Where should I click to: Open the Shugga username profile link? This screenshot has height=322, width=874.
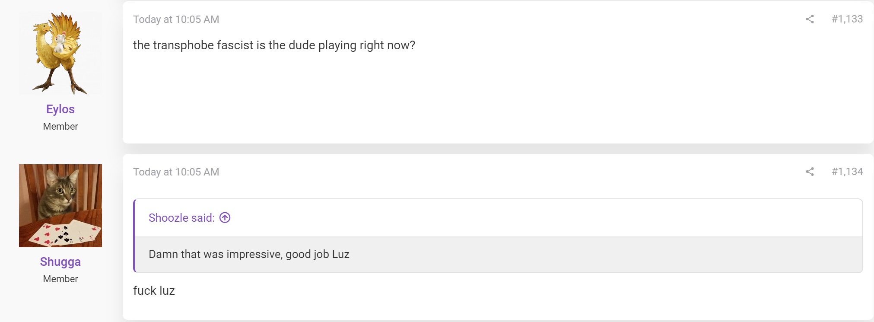[60, 261]
